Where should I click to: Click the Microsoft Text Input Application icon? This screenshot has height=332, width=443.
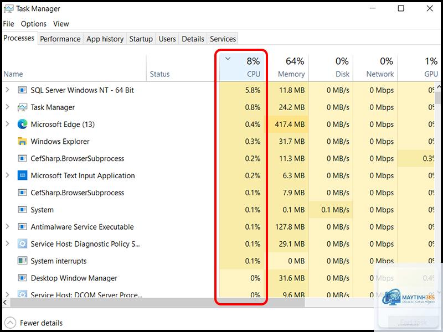22,175
